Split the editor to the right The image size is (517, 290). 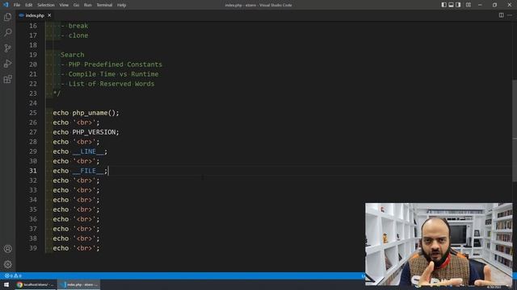pyautogui.click(x=501, y=15)
